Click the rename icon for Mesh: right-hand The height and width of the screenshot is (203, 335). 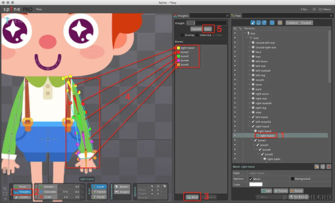(323, 167)
